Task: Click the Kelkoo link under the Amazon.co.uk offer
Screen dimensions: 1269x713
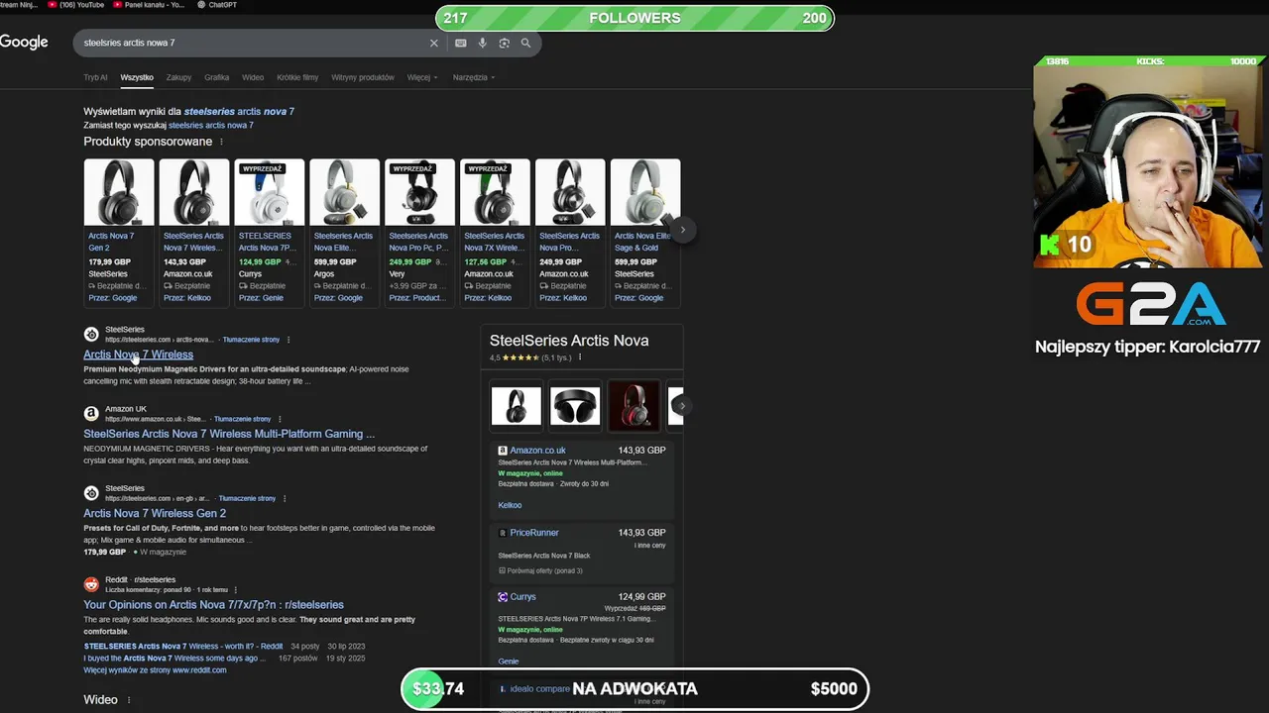Action: coord(510,505)
